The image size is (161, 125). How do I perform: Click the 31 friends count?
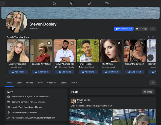pyautogui.click(x=34, y=28)
